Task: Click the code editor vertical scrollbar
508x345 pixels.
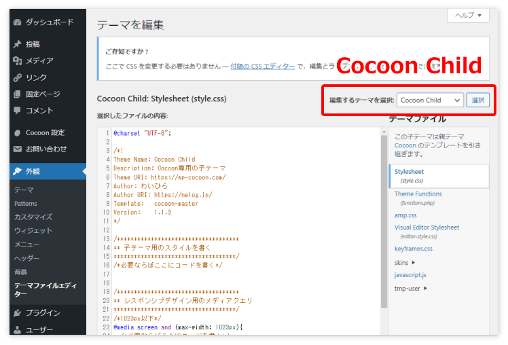Action: 384,222
